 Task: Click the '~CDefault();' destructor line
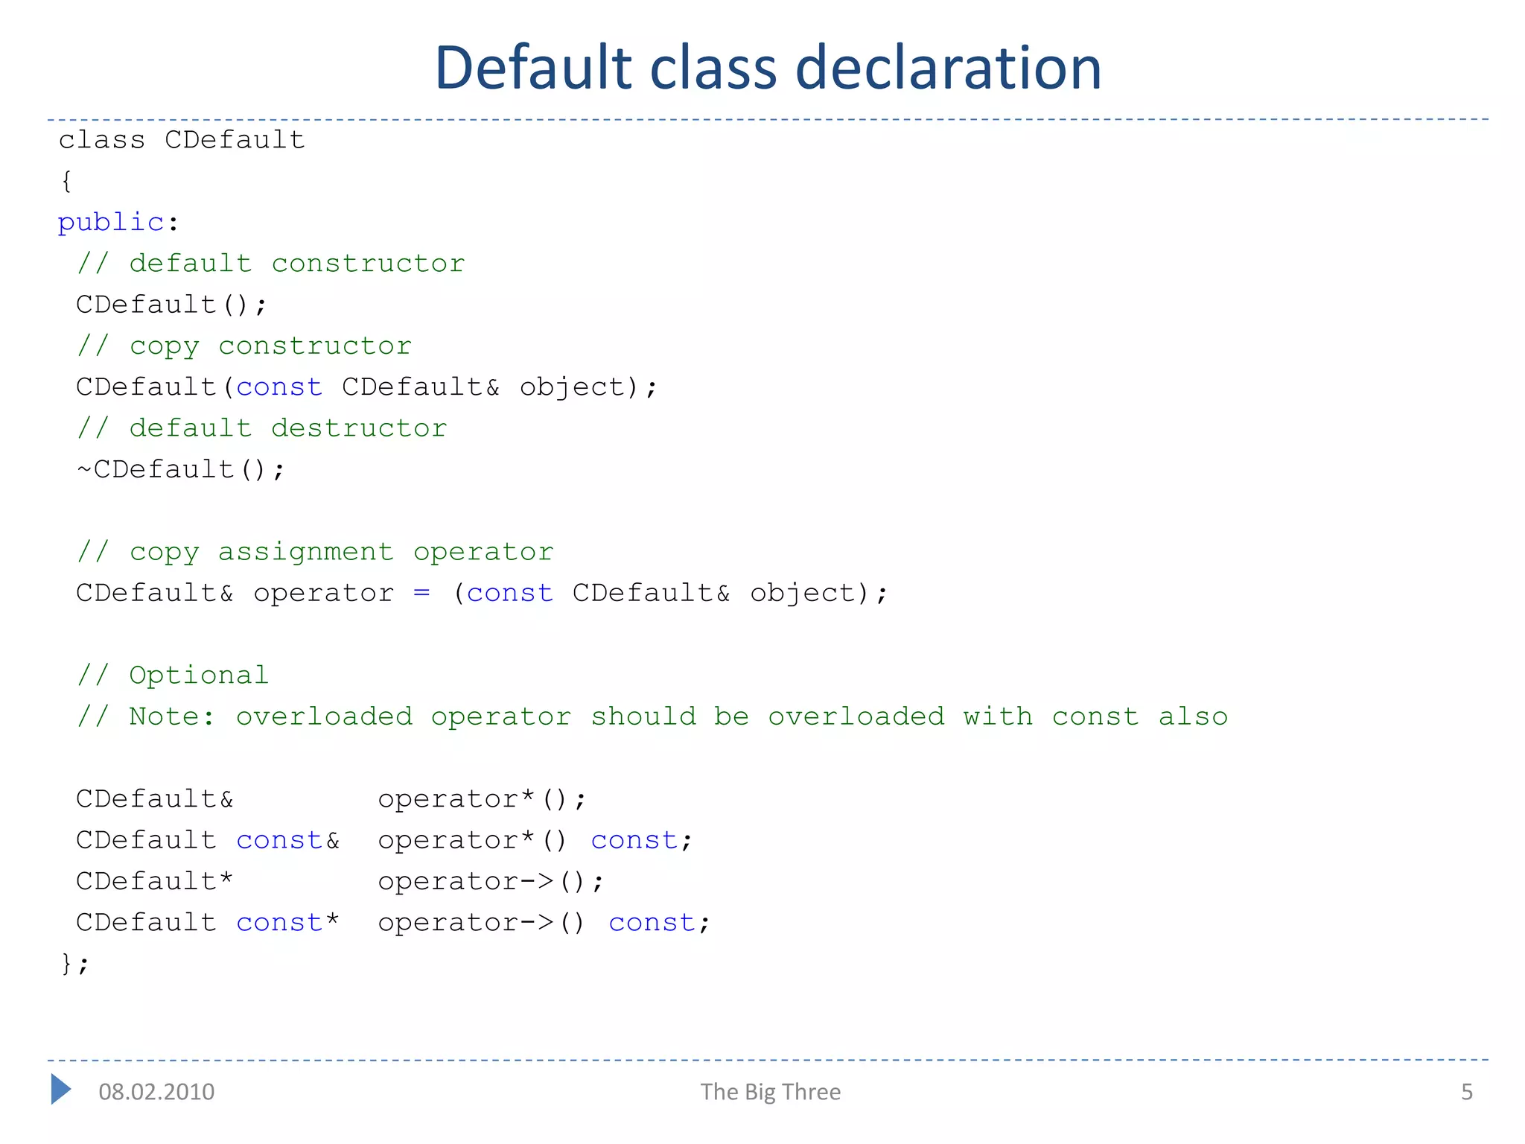coord(180,469)
